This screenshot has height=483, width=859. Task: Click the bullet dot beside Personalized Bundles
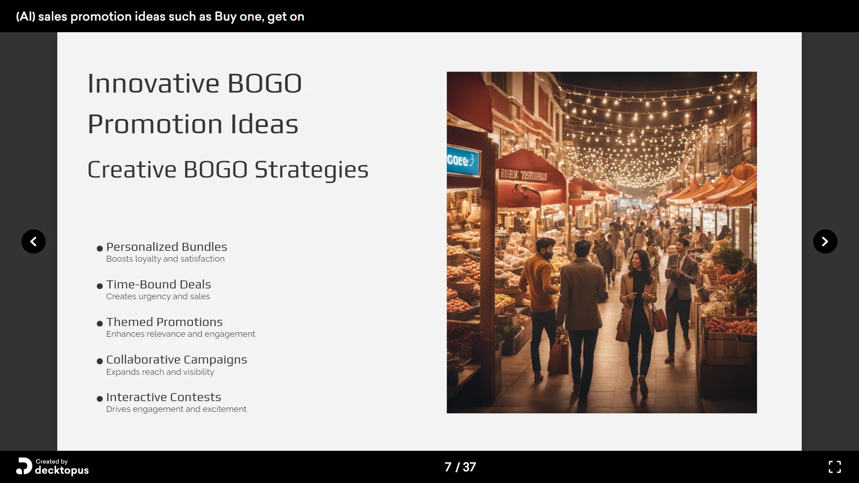pos(99,249)
